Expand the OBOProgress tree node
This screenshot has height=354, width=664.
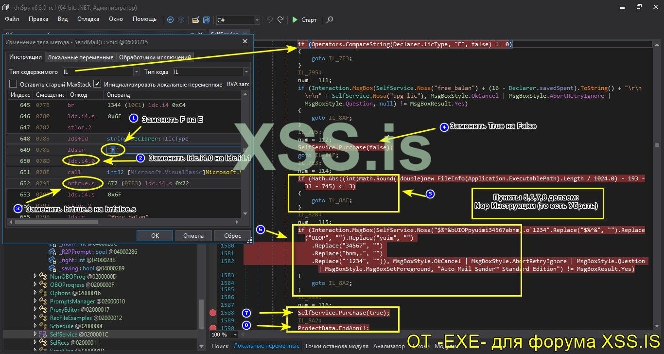click(35, 285)
